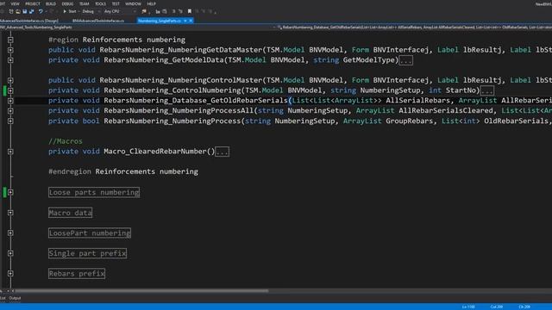Switch to the BNVAdvancedToolsInterfaces.cs code tab

pyautogui.click(x=98, y=21)
